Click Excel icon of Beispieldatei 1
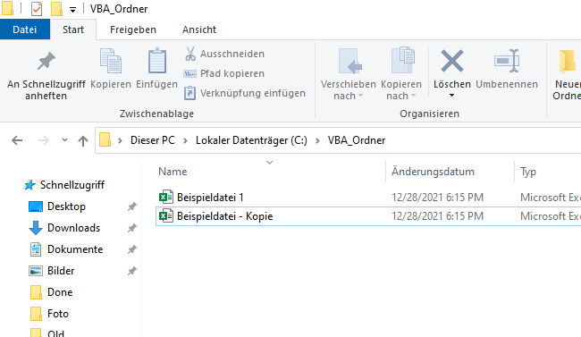 click(x=165, y=197)
